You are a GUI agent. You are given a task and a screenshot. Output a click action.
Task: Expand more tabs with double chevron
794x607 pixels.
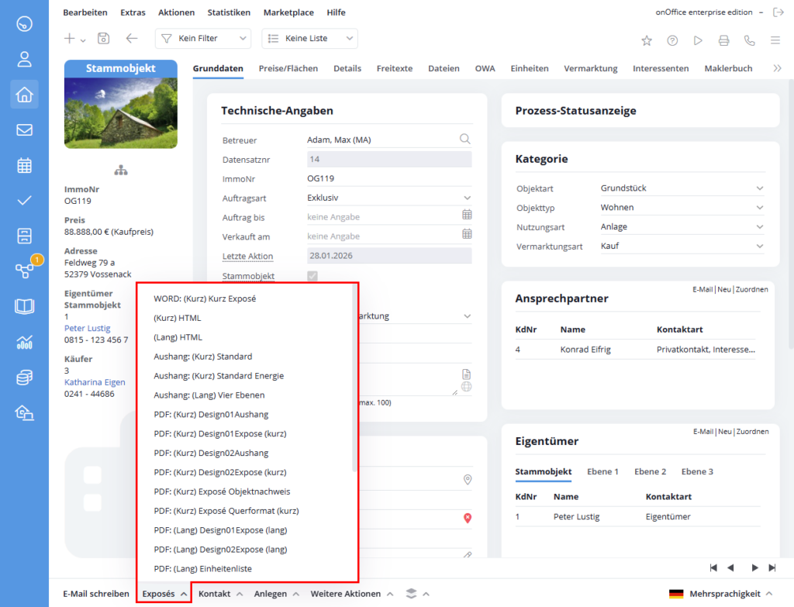click(777, 68)
